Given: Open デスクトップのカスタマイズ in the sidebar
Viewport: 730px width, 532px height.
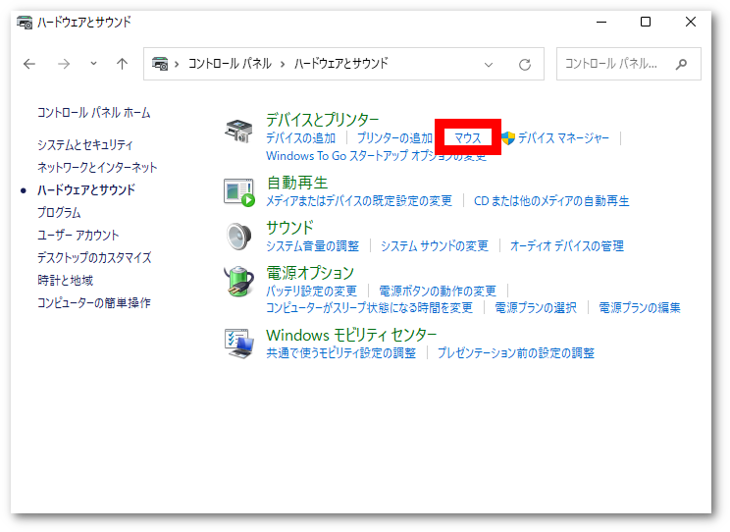Looking at the screenshot, I should pos(94,257).
